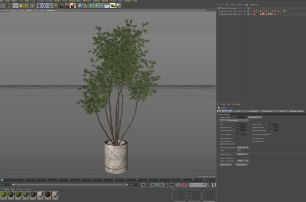306x202 pixels.
Task: Click the Level of Detail field
Action: (242, 134)
